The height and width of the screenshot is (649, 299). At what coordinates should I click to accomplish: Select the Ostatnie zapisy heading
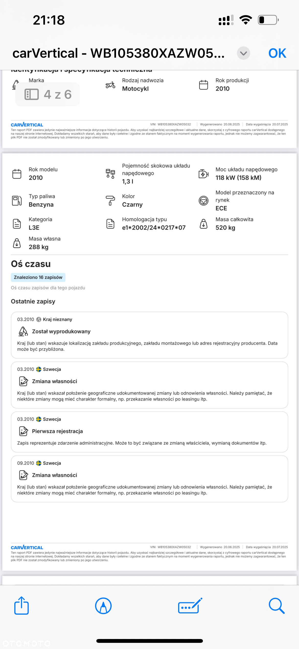point(33,301)
